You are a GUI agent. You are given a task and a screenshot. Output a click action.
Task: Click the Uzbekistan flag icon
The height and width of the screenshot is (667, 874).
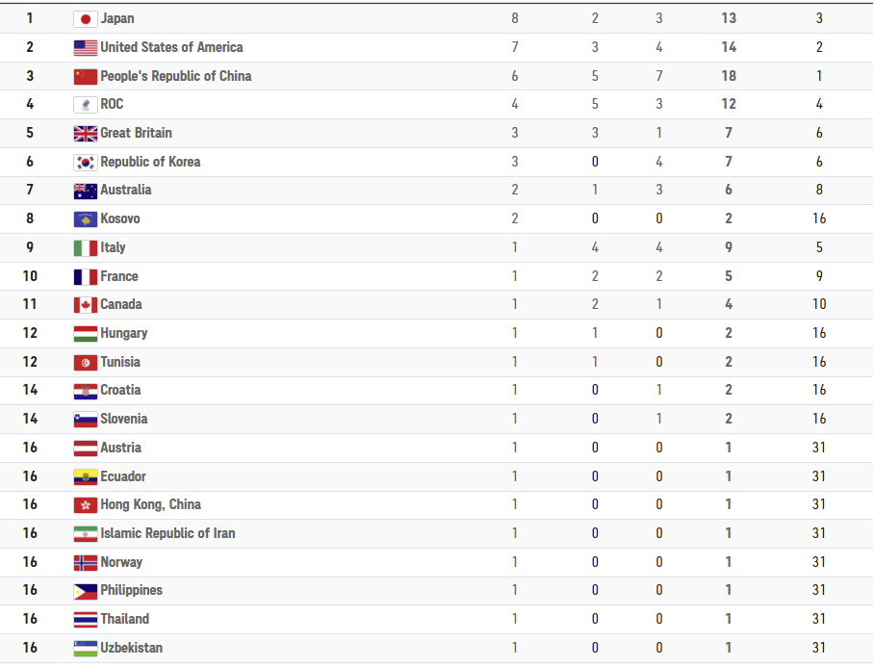pyautogui.click(x=86, y=649)
